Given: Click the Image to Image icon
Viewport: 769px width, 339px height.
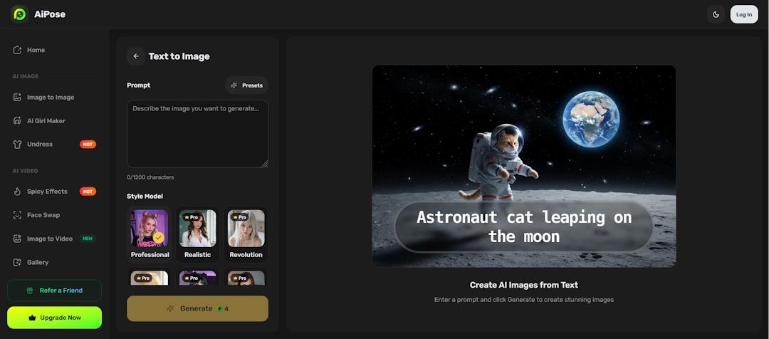Looking at the screenshot, I should [17, 97].
